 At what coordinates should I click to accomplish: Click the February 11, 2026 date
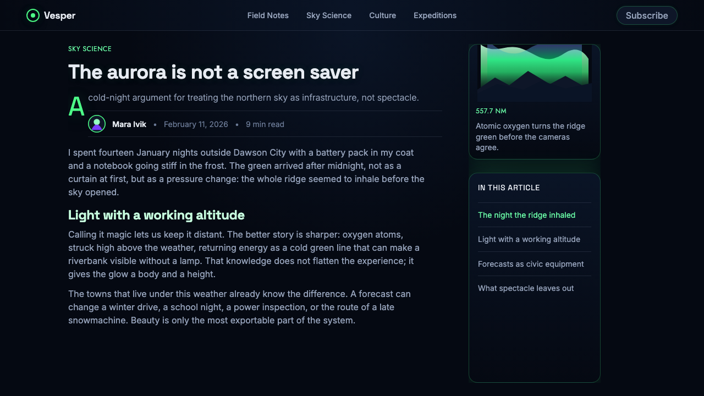tap(196, 124)
